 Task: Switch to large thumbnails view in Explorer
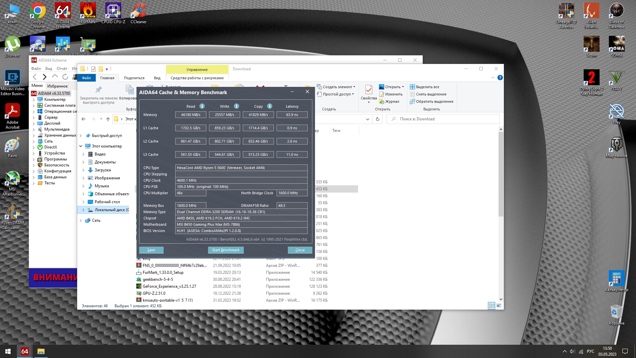point(499,306)
